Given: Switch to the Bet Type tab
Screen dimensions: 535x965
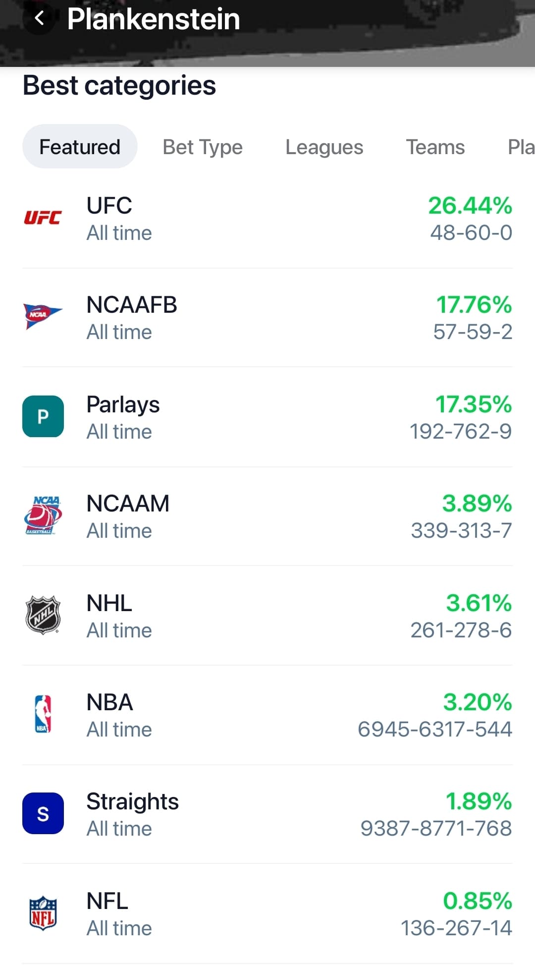Looking at the screenshot, I should [x=203, y=147].
